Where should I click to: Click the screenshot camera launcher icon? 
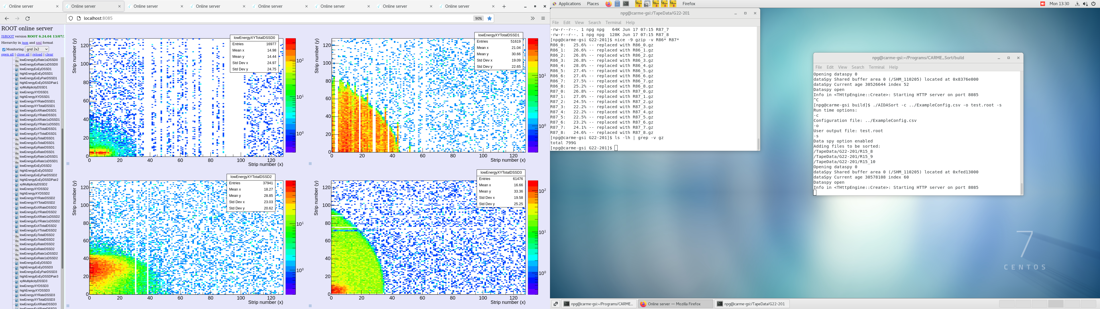coord(647,4)
